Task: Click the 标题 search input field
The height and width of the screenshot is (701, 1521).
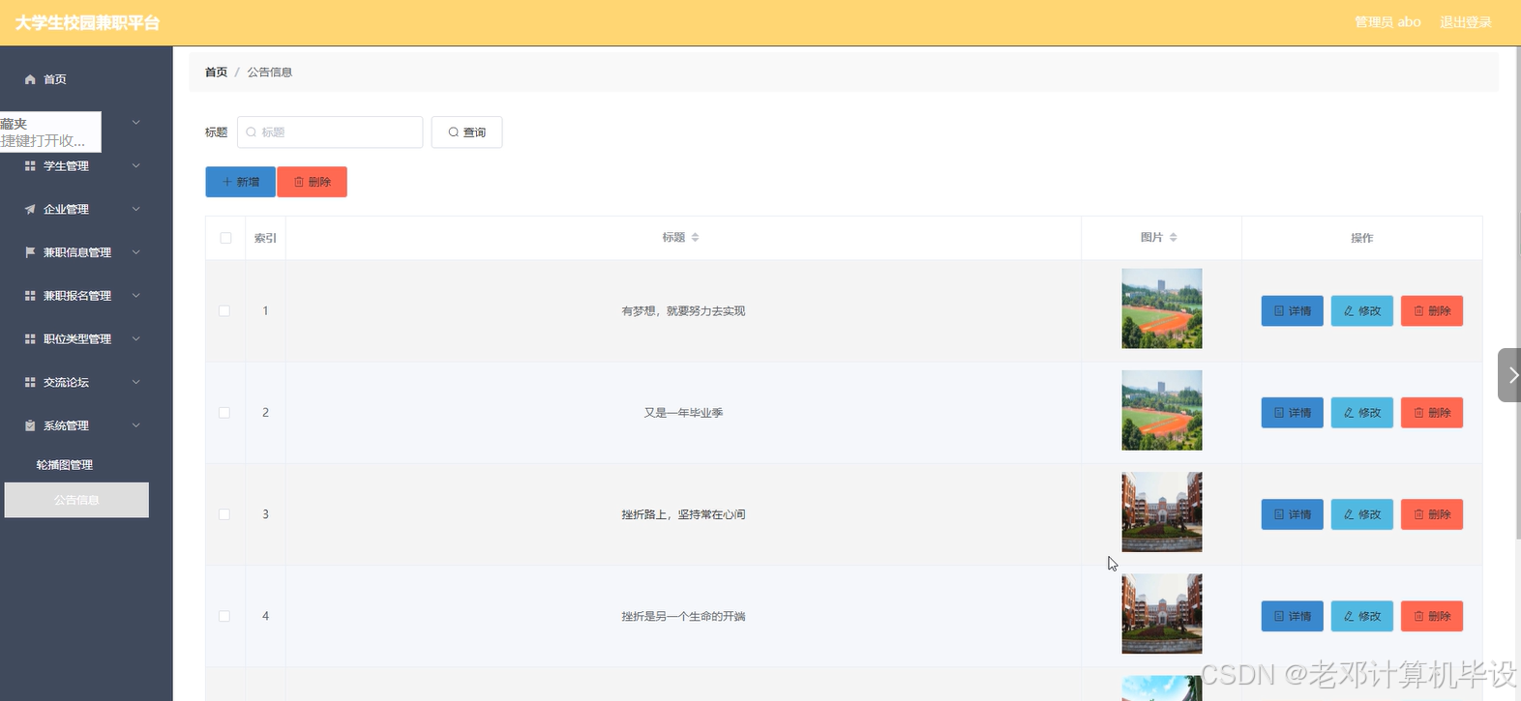Action: coord(330,132)
